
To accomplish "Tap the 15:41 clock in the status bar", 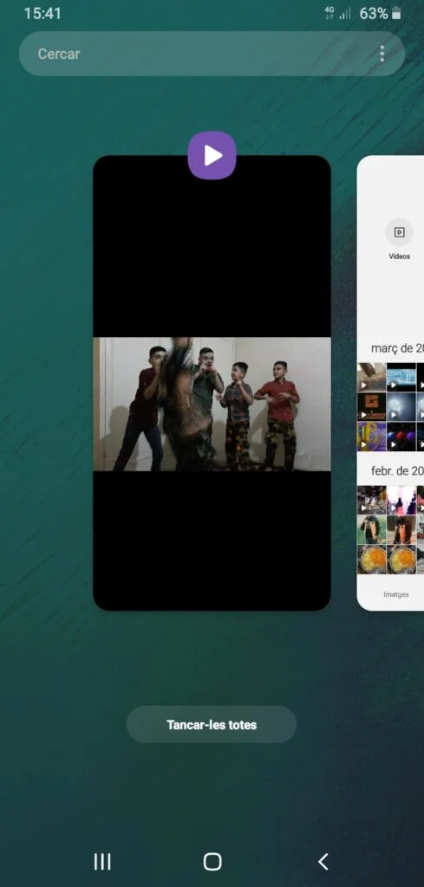I will (x=42, y=14).
